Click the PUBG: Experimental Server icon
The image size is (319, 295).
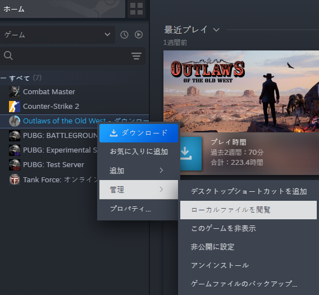(15, 150)
